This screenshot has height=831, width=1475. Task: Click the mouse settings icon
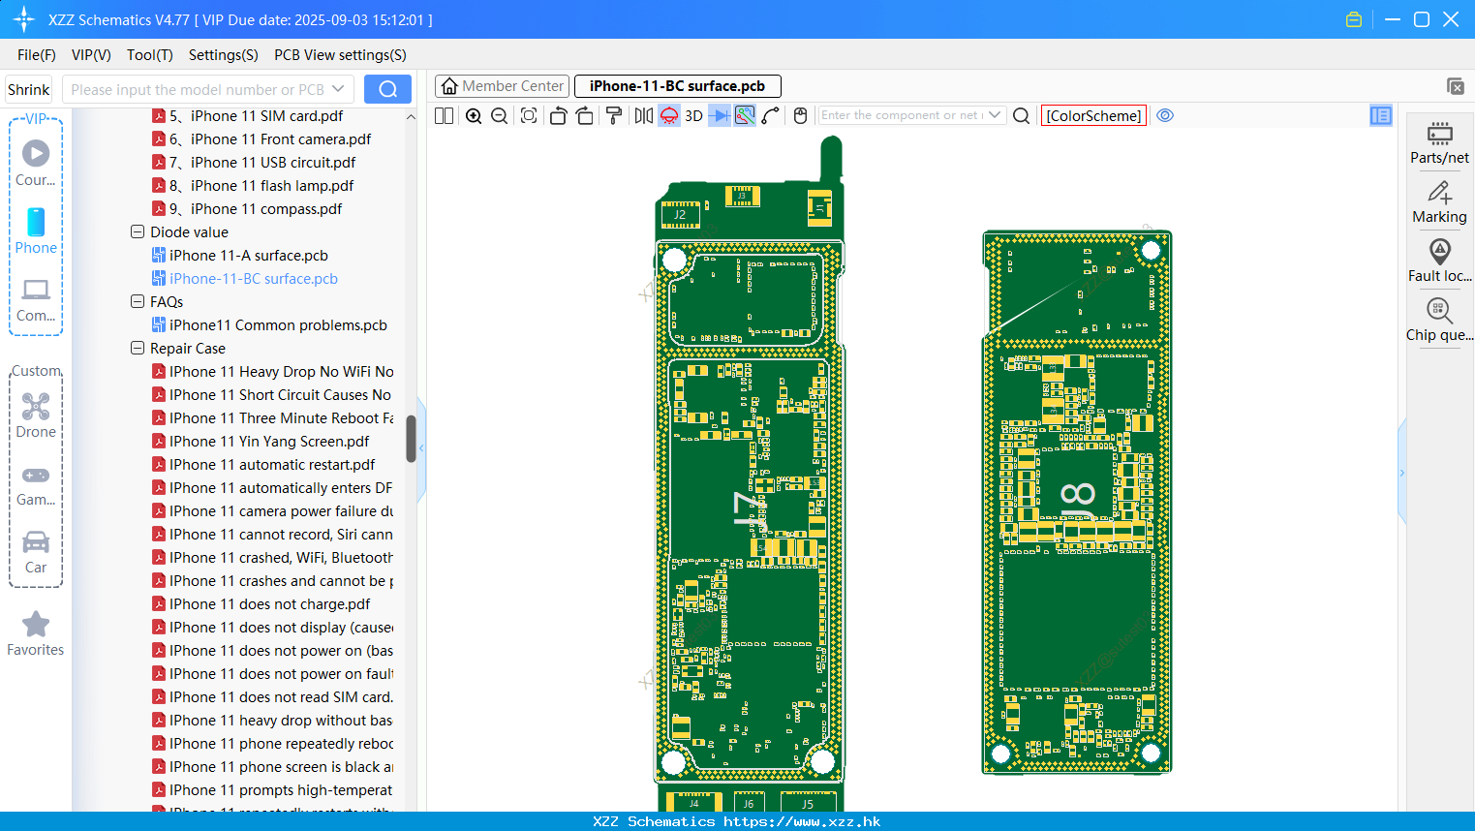800,115
